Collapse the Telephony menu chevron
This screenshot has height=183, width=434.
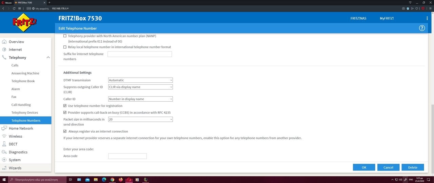point(48,58)
